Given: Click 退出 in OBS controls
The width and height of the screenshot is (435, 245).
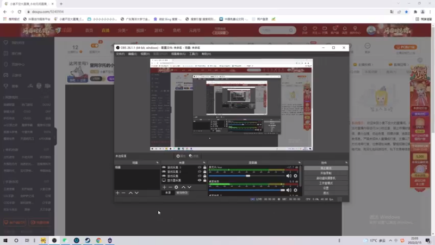Looking at the screenshot, I should point(326,193).
